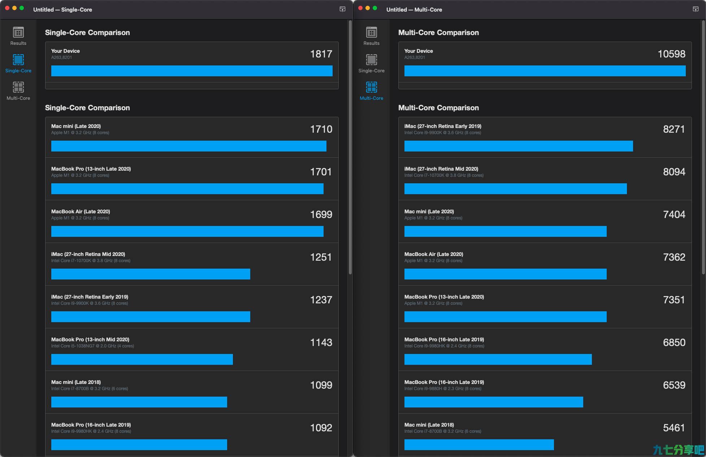This screenshot has height=457, width=706.
Task: Click A263,8201 under Your Device in Multi-Core window
Action: (415, 57)
